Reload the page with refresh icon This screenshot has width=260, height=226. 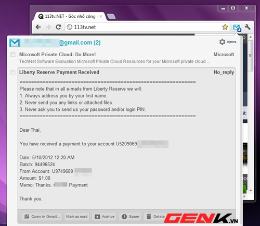[x=58, y=27]
